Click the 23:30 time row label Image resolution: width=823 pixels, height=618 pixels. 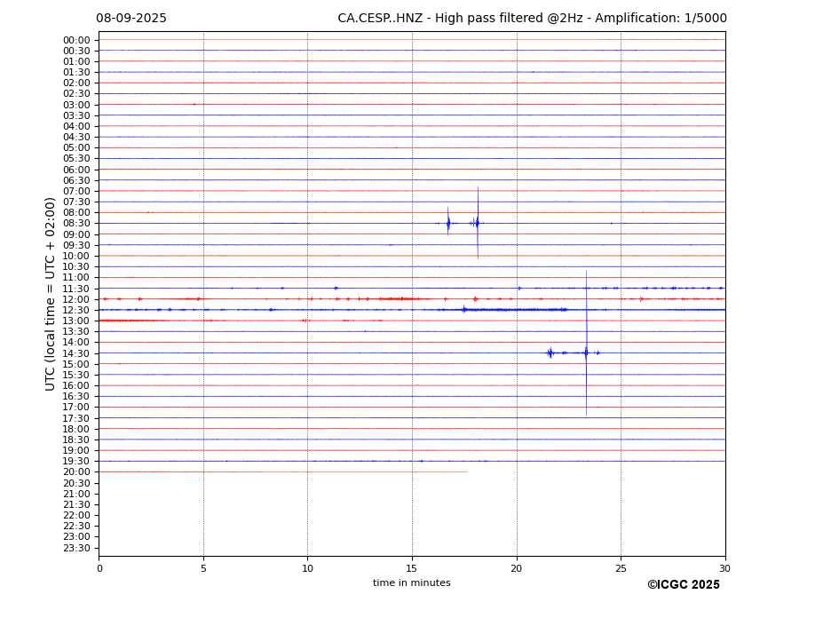point(76,548)
